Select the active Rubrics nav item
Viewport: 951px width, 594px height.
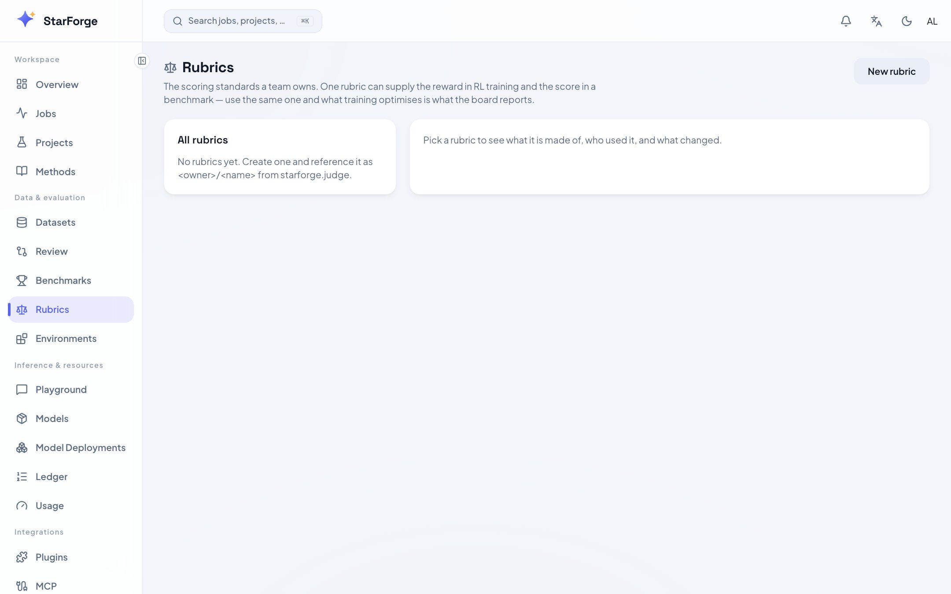(71, 309)
